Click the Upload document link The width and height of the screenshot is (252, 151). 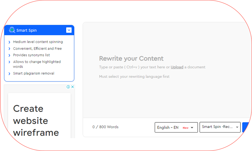(177, 67)
